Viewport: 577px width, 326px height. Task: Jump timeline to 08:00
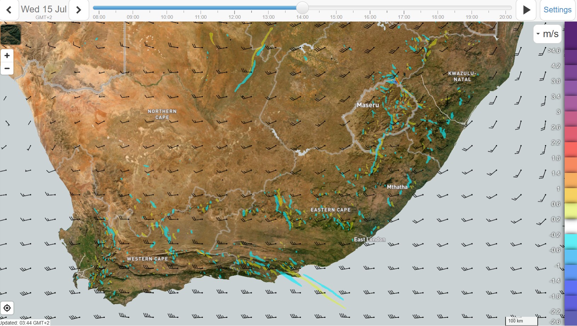pyautogui.click(x=99, y=17)
